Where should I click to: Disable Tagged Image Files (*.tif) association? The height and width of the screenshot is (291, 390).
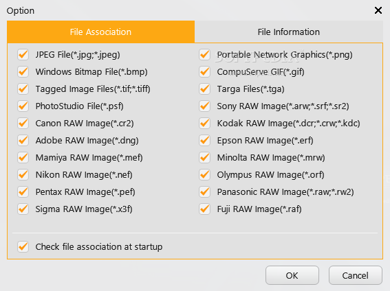23,89
